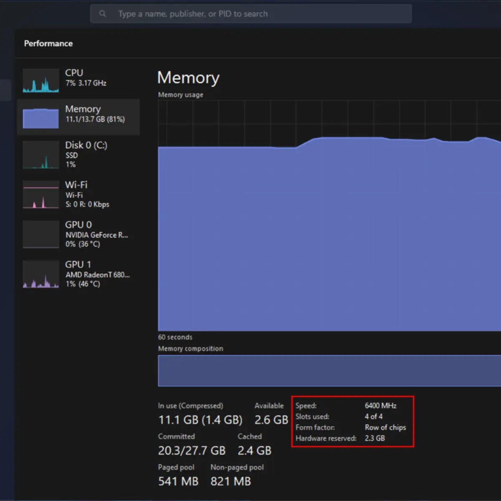The image size is (501, 501).
Task: Open Disk 0 (C:) performance view
Action: 78,155
